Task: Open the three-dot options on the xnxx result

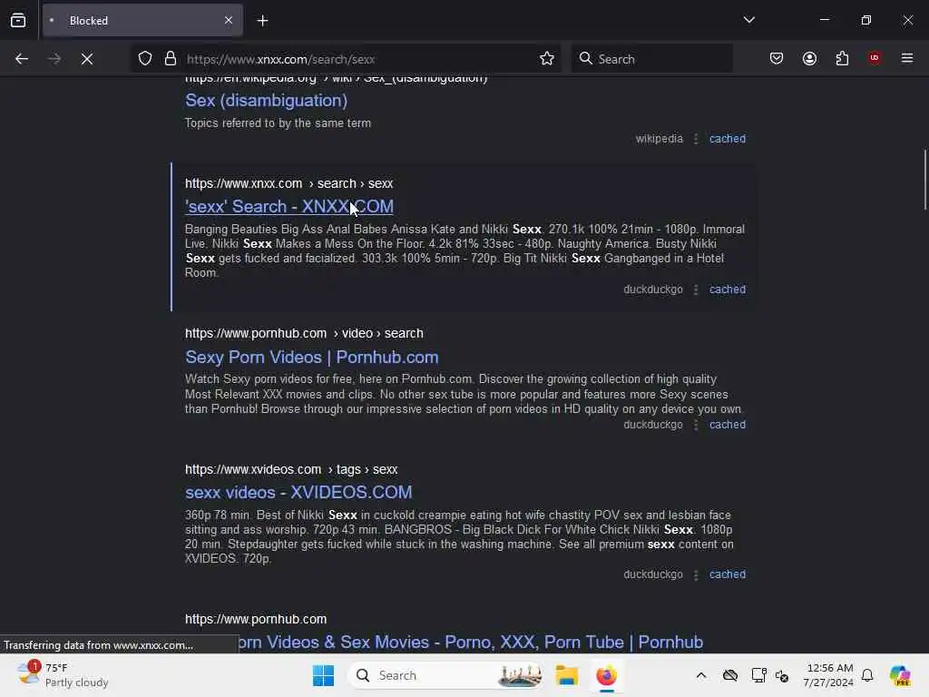Action: [x=696, y=290]
